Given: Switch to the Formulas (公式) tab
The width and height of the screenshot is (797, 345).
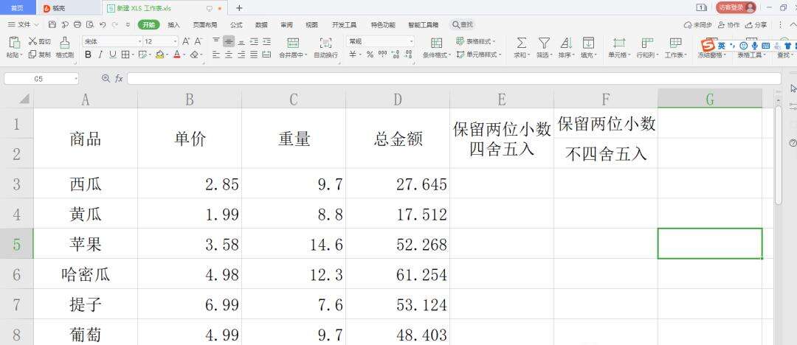Looking at the screenshot, I should tap(236, 24).
